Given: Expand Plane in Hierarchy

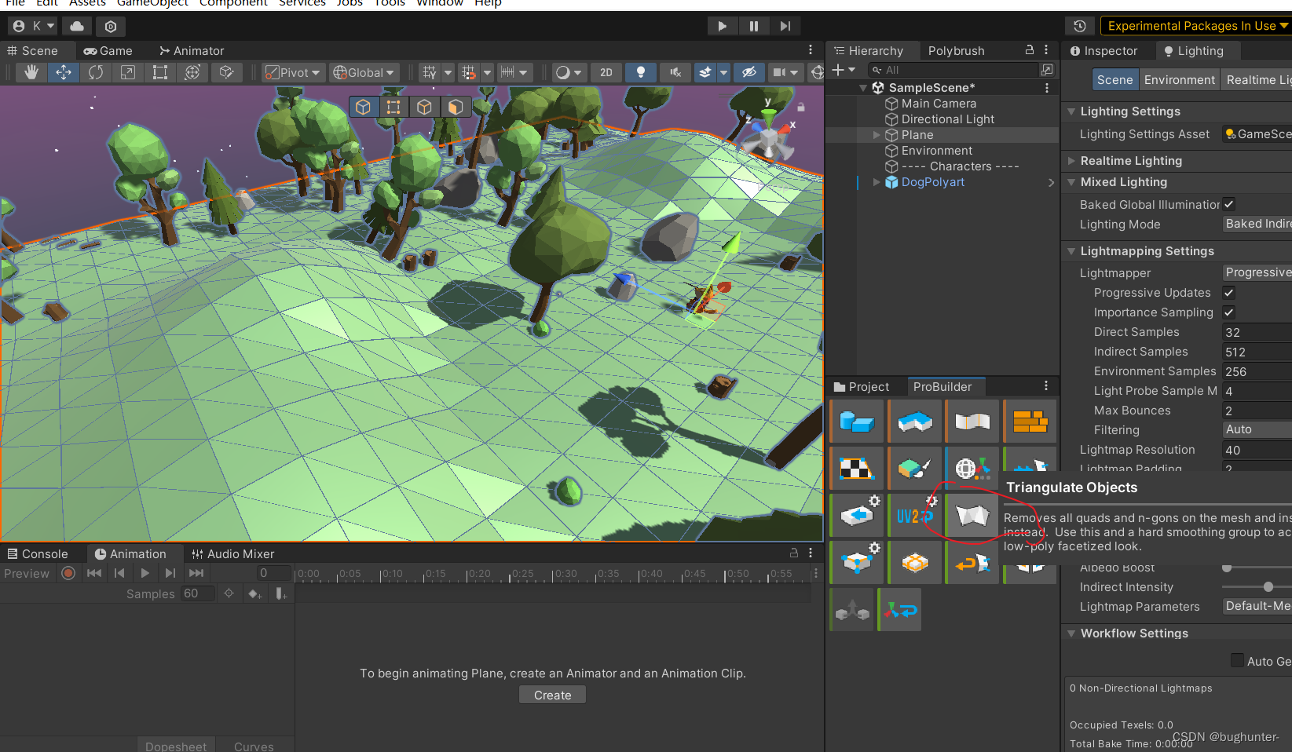Looking at the screenshot, I should (x=877, y=135).
